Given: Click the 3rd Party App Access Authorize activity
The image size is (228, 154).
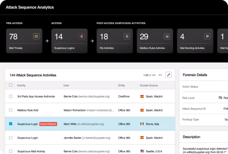Looking at the screenshot, I should pos(36,96).
